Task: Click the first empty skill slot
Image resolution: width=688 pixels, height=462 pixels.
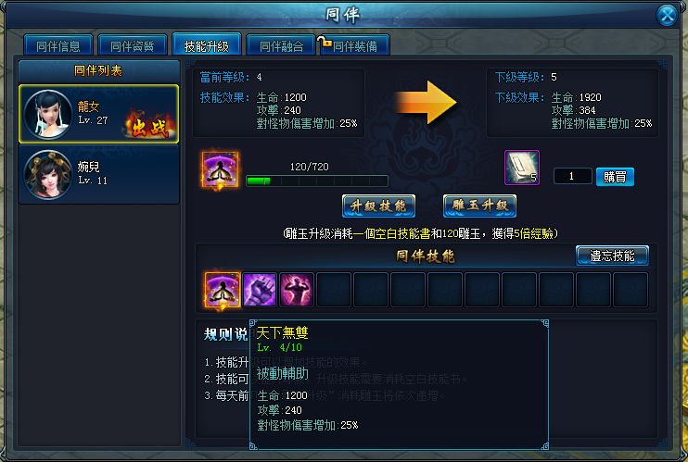Action: [x=334, y=290]
